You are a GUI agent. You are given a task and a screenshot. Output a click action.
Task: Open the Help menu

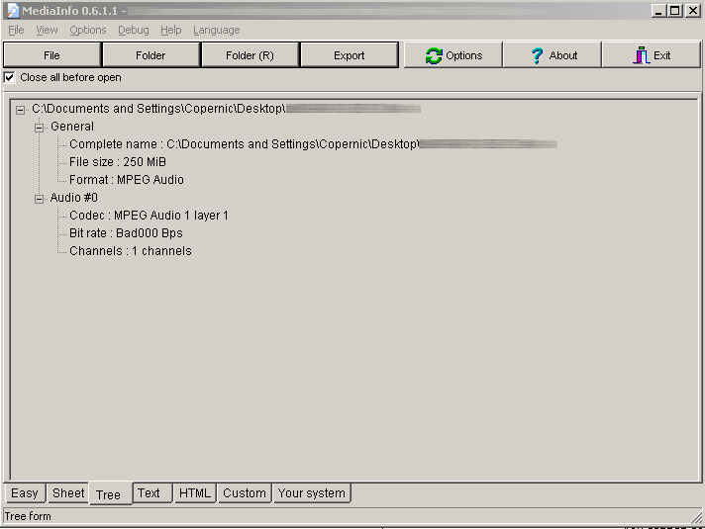(x=171, y=30)
